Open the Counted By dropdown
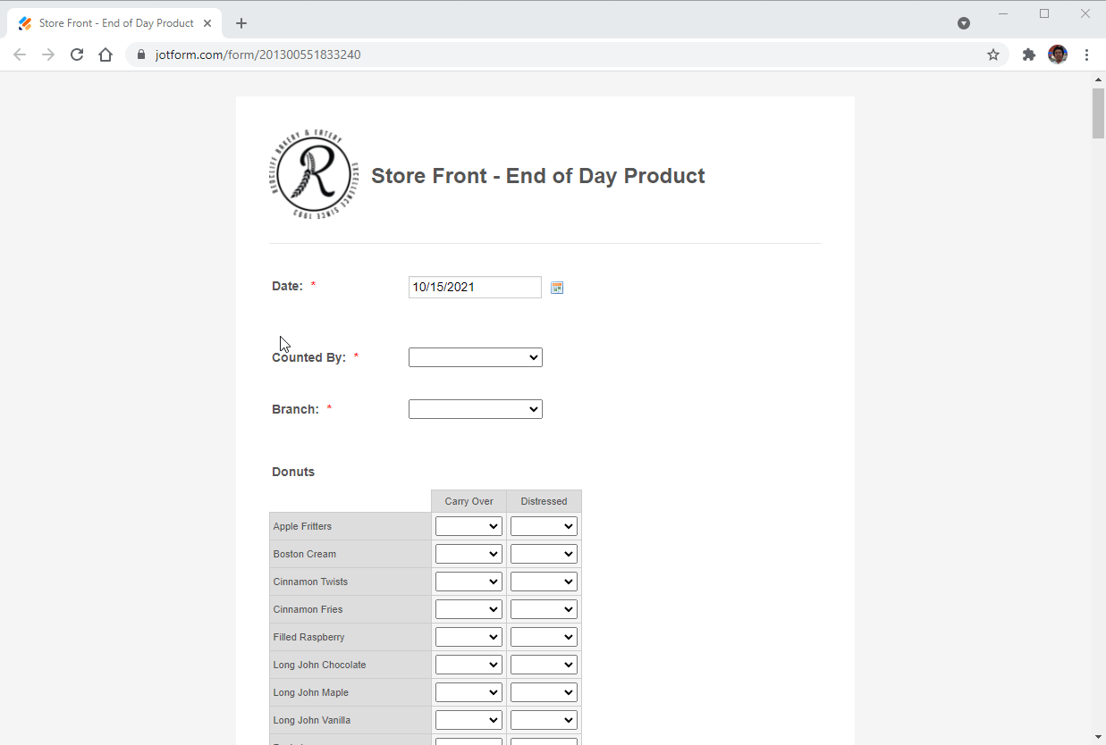Screen dimensions: 1106x745 tap(475, 357)
